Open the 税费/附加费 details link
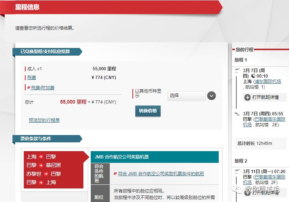The width and height of the screenshot is (289, 202). tap(42, 88)
